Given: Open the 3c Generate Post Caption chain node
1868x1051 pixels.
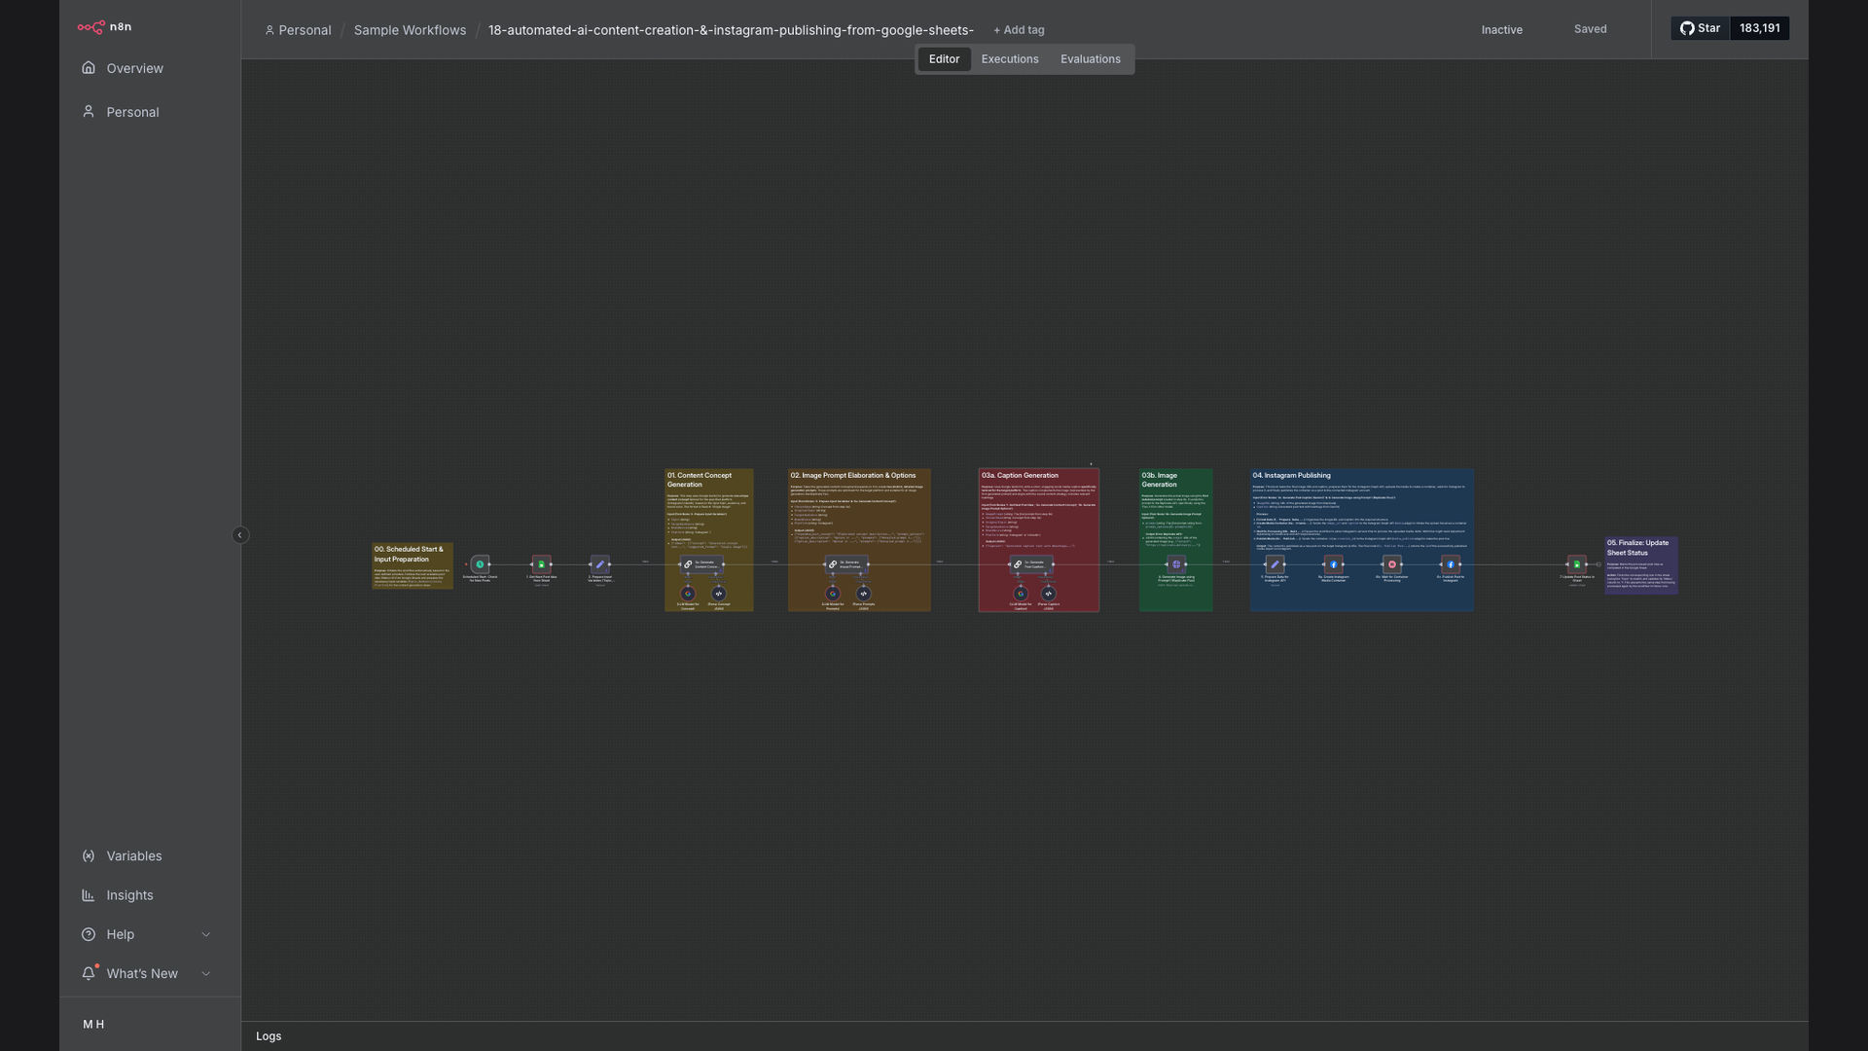Looking at the screenshot, I should [x=1031, y=564].
